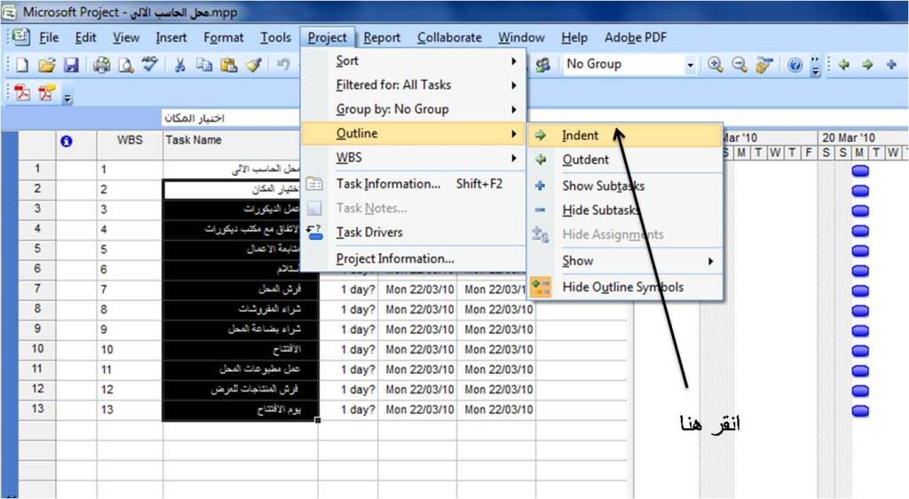The height and width of the screenshot is (499, 909).
Task: Click the Zoom Out magnifier icon
Action: click(739, 65)
